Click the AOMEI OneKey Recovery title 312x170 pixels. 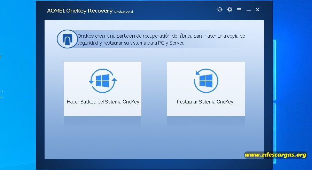(x=80, y=11)
